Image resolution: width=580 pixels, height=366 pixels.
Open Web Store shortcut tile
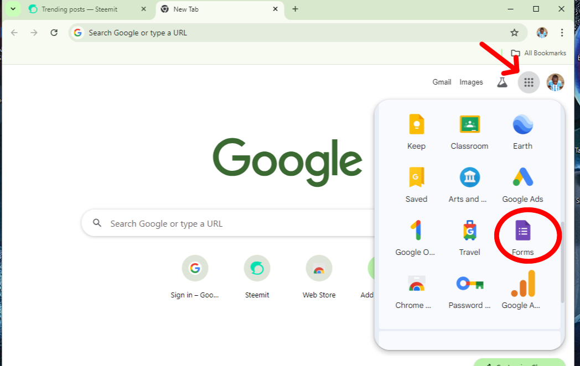319,277
